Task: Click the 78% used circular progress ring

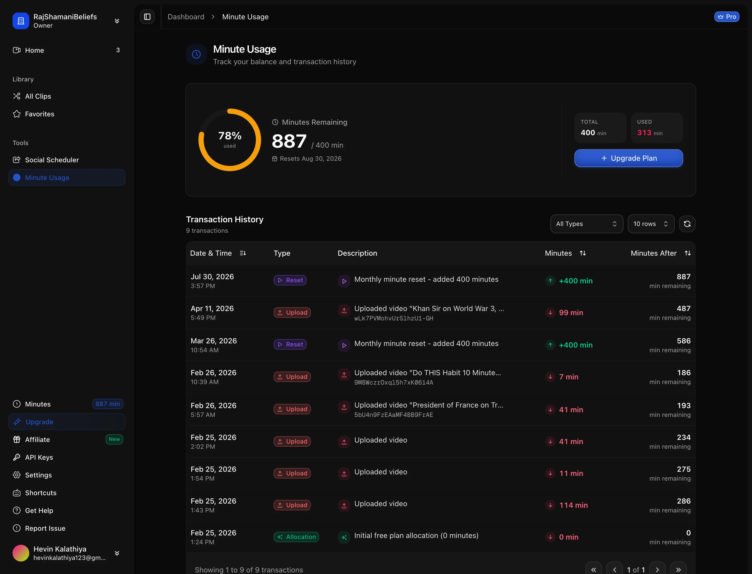Action: (x=230, y=140)
